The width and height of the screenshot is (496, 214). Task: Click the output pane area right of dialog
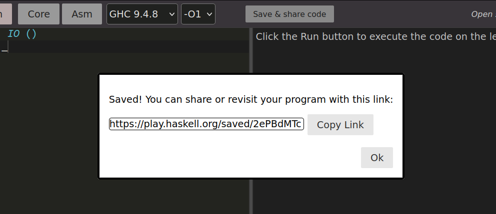450,125
